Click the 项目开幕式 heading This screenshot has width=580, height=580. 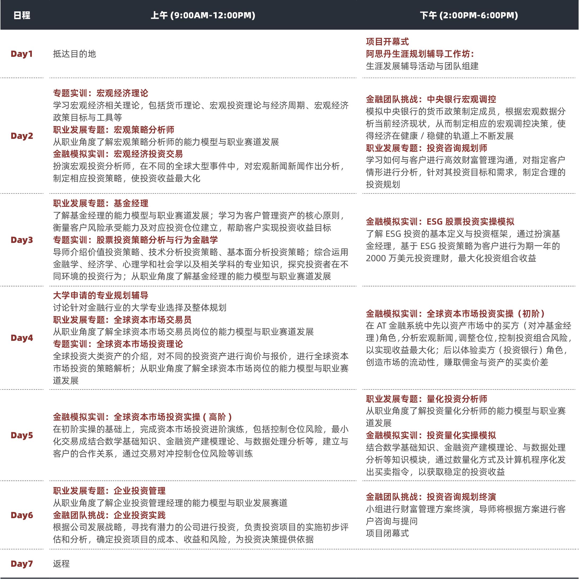tap(387, 41)
